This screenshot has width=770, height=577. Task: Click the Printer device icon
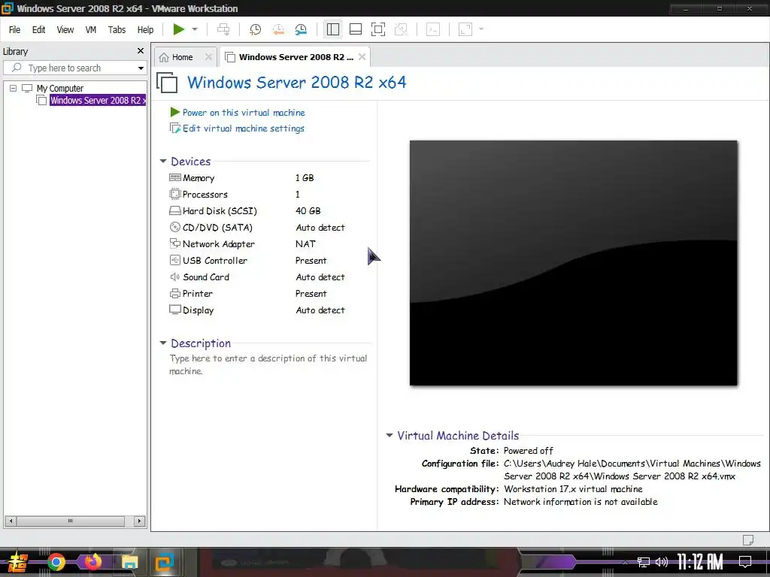pos(174,294)
